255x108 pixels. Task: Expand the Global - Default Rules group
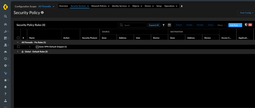pyautogui.click(x=18, y=52)
